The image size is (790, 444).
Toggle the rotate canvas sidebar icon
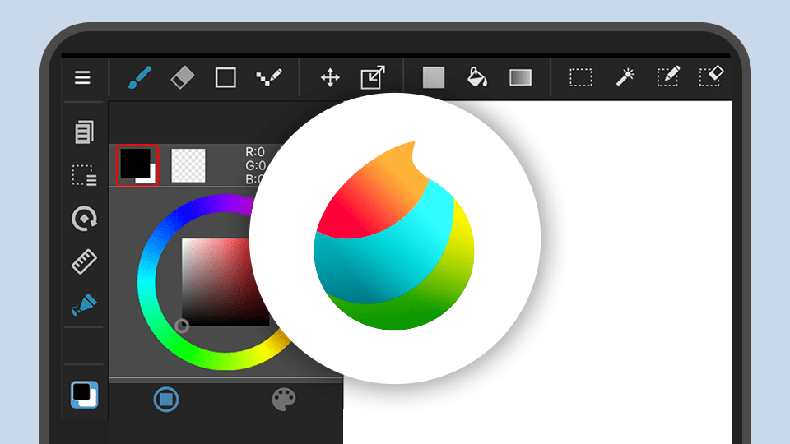(x=84, y=218)
